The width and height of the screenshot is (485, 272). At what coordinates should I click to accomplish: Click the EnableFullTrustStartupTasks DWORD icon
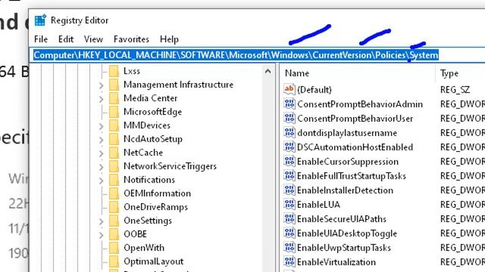289,175
